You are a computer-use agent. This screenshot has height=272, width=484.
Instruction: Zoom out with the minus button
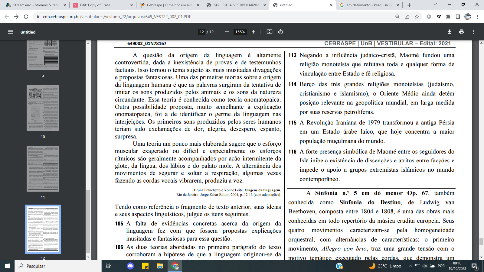[227, 32]
